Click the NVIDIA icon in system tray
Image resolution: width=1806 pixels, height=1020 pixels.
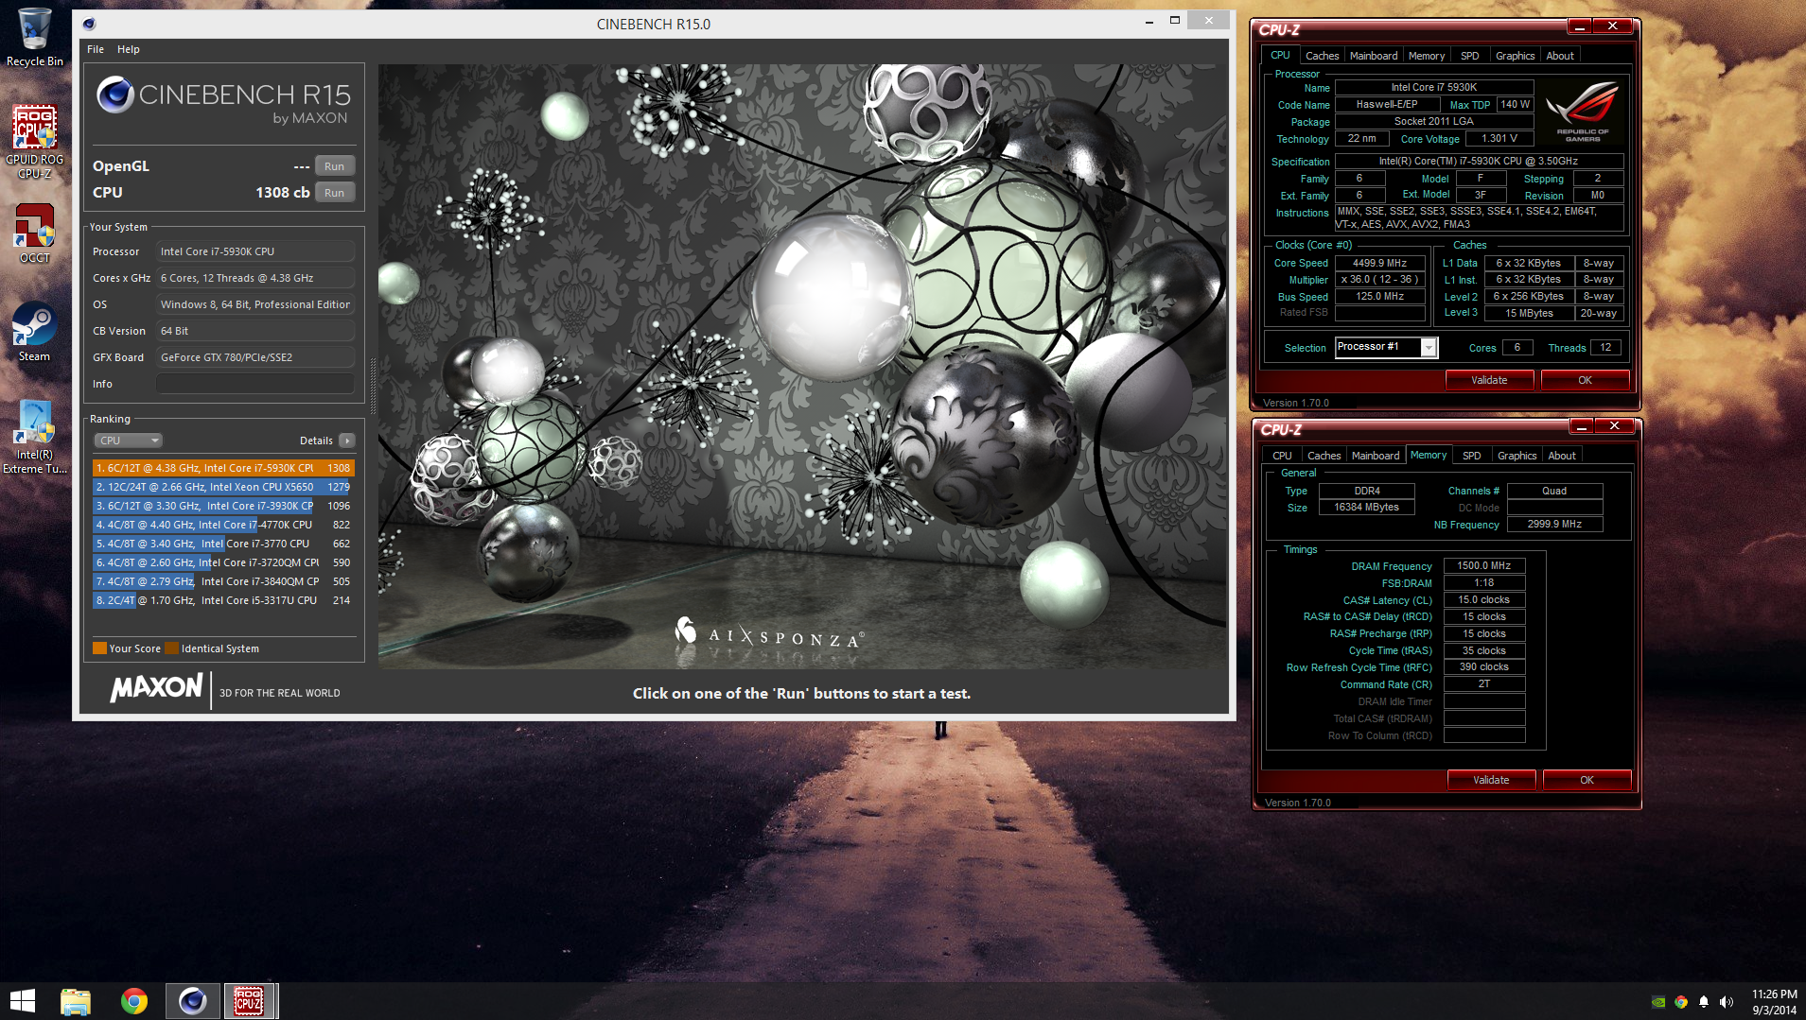1658,1002
